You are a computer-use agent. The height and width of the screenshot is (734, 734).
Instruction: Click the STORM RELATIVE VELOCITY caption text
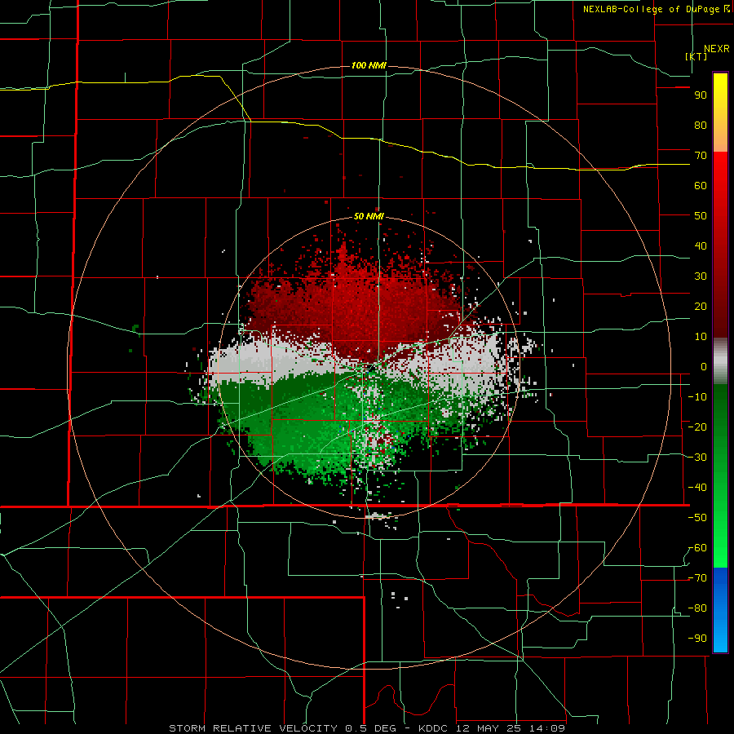pos(253,728)
